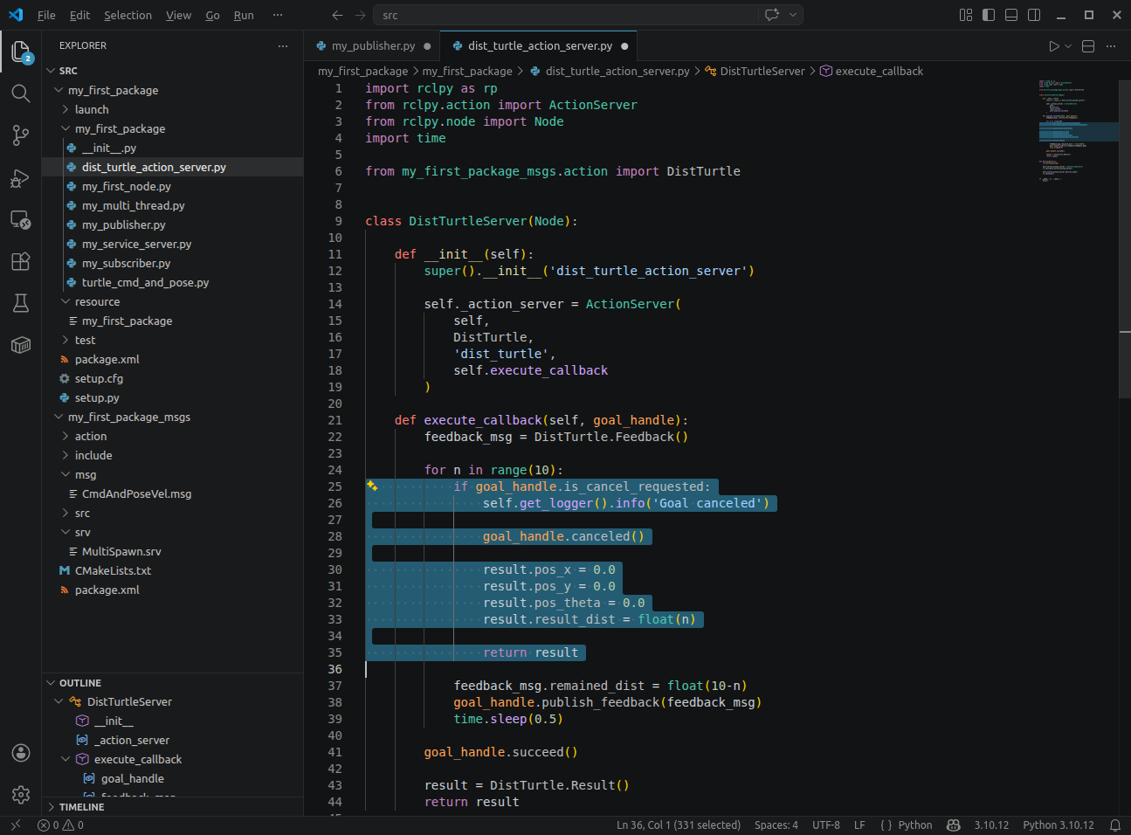Open my_subscriber.py in explorer
This screenshot has width=1131, height=835.
(172, 263)
